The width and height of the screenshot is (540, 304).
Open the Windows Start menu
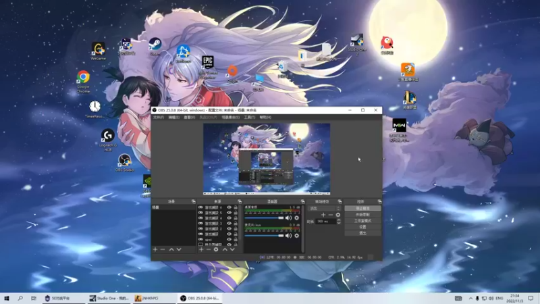pyautogui.click(x=7, y=298)
